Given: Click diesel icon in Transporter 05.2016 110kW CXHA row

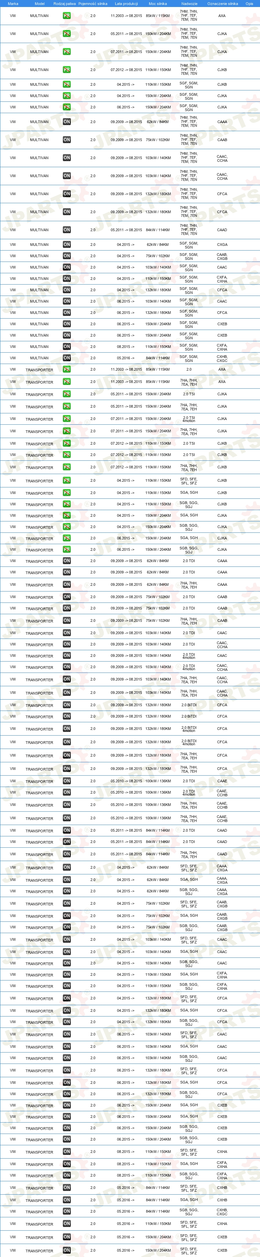Looking at the screenshot, I should (66, 1224).
